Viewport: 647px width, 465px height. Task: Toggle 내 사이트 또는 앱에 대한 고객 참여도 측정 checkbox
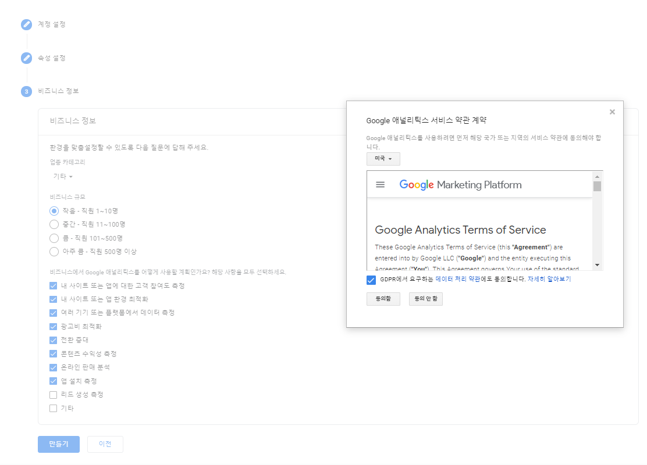(53, 285)
